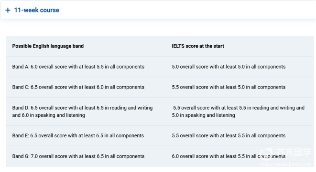Click the 'and 6.0 in speaking and listening' line
316x172 pixels.
tap(49, 115)
